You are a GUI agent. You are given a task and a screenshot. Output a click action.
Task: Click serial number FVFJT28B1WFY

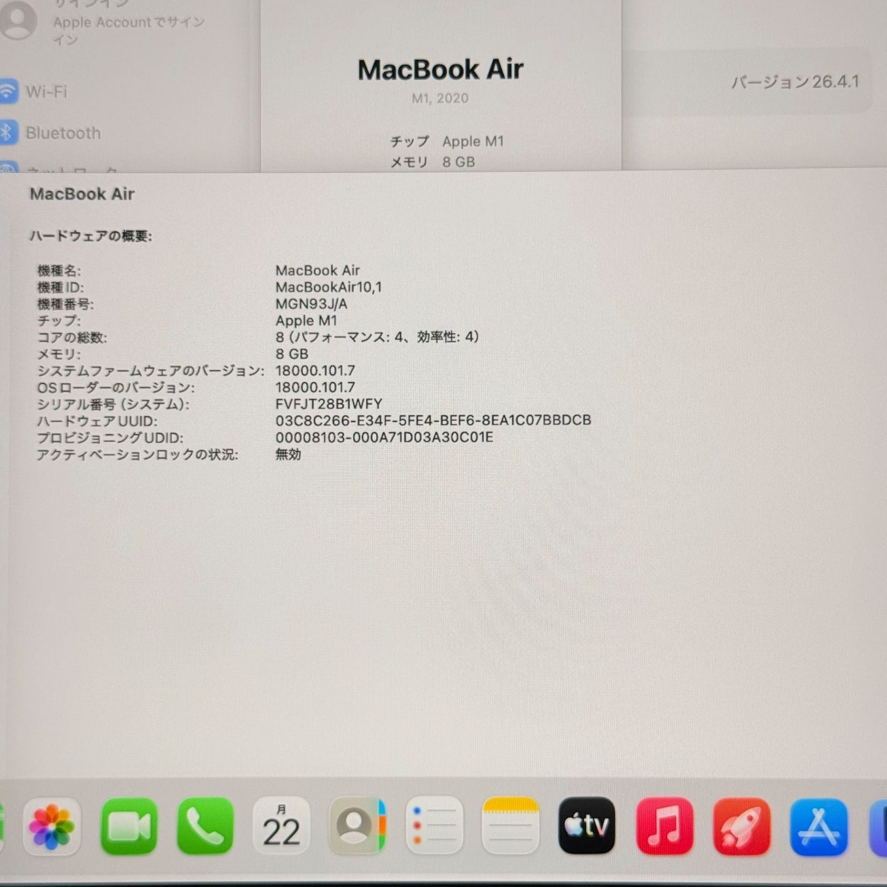[329, 404]
